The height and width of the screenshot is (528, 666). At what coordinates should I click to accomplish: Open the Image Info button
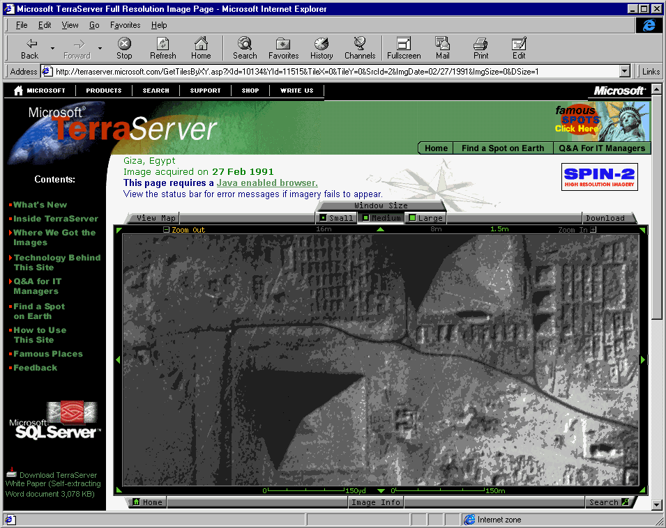375,502
